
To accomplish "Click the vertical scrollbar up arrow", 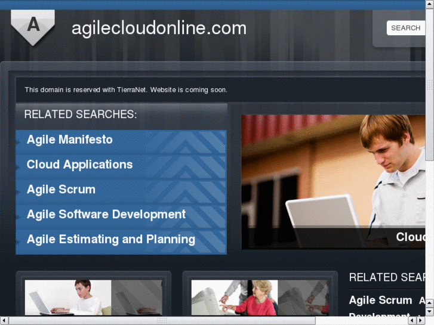I will [430, 4].
